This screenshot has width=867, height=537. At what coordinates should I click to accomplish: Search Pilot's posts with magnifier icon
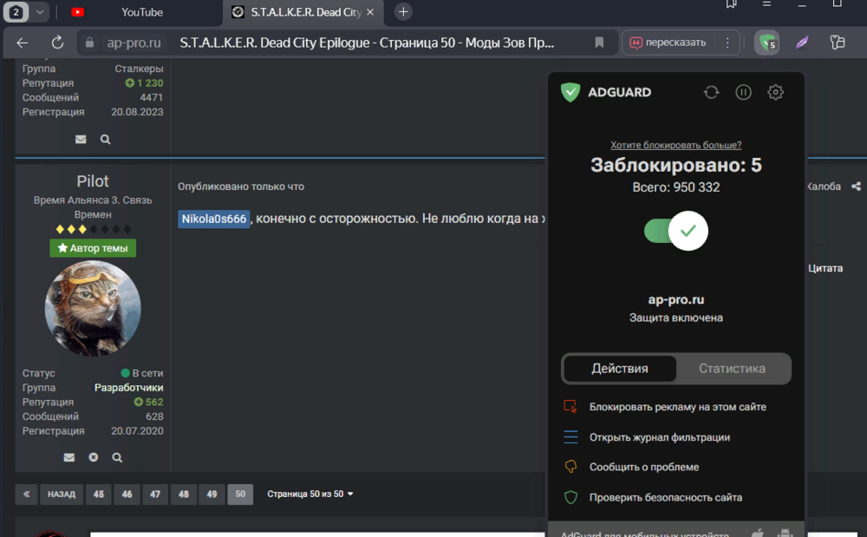117,457
